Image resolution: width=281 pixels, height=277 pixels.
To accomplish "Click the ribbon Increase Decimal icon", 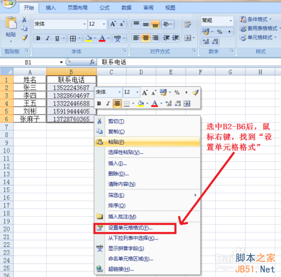I will [206, 42].
